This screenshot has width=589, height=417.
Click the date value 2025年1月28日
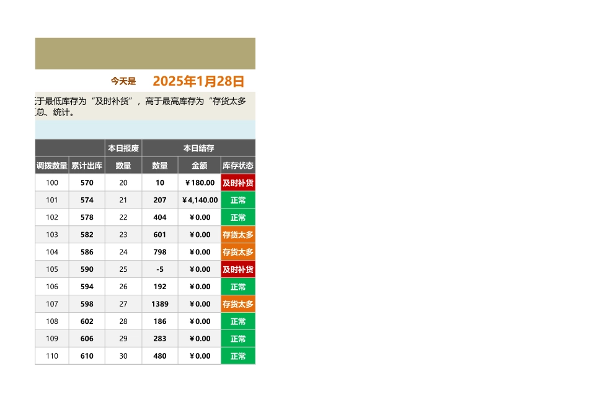[x=198, y=81]
